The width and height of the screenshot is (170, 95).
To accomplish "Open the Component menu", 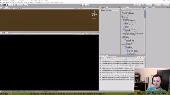I will [20, 3].
